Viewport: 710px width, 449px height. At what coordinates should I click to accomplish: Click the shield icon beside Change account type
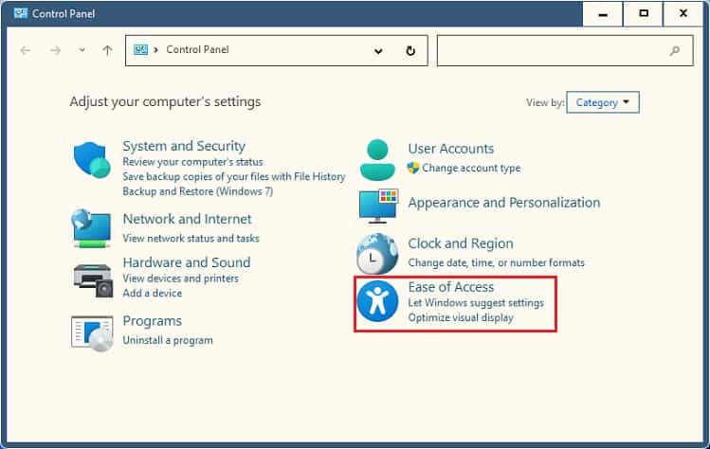coord(413,168)
